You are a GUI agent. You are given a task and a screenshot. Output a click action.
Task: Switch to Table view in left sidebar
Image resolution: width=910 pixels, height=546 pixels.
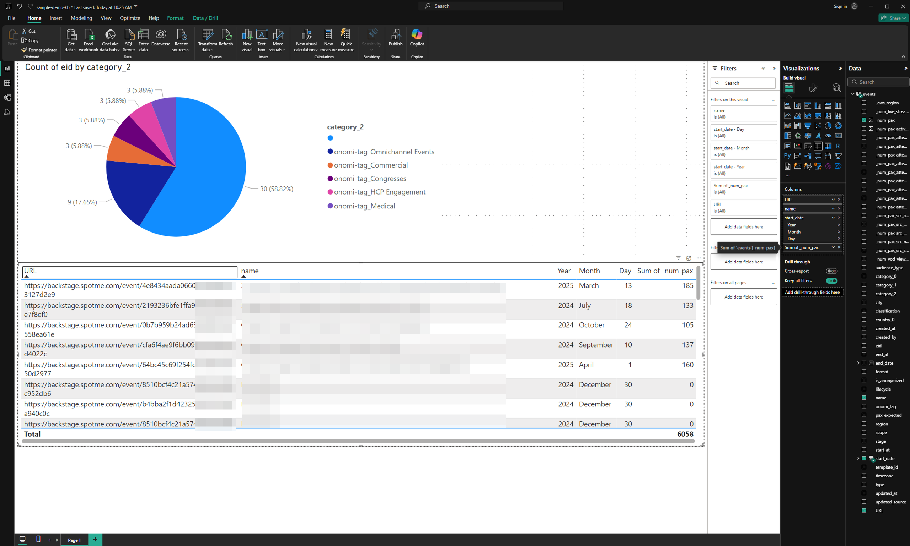7,83
